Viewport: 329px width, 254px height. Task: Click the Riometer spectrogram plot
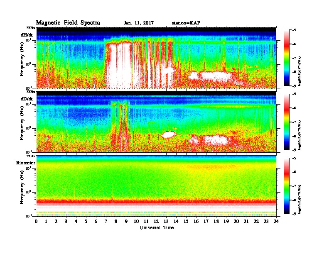tap(156, 186)
